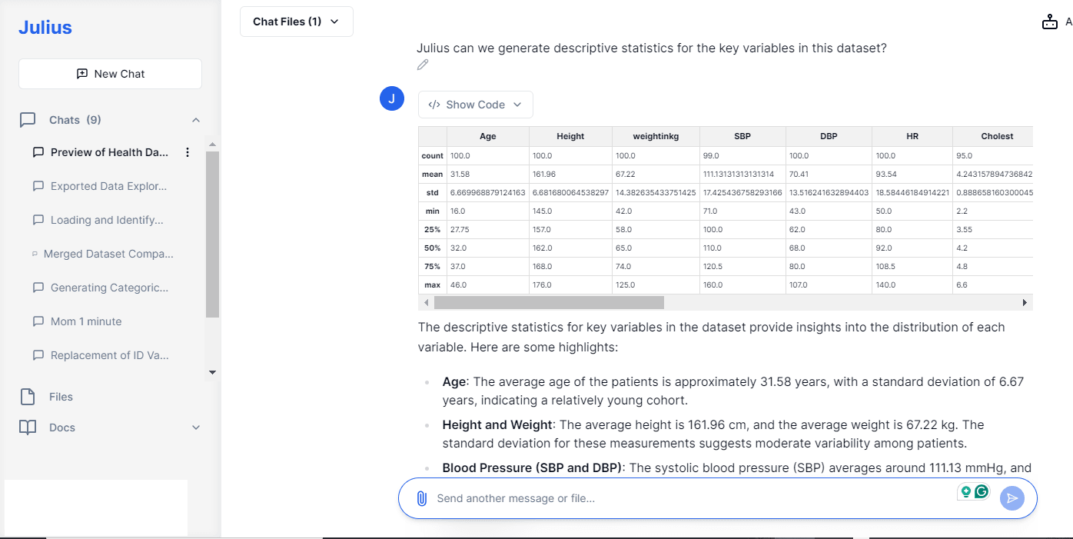Click the table's horizontal scrollbar thumb
1073x539 pixels.
click(x=548, y=303)
